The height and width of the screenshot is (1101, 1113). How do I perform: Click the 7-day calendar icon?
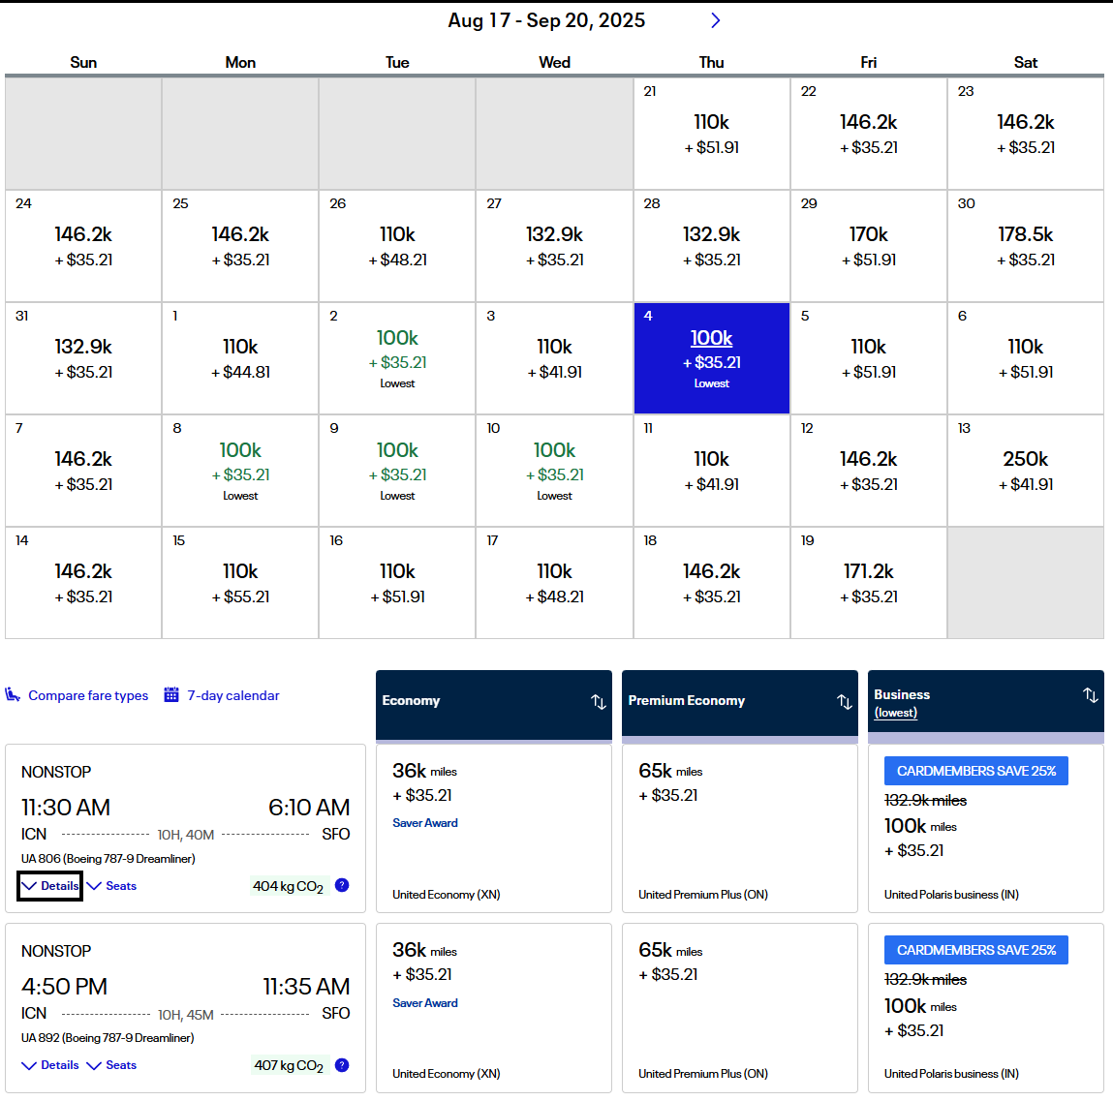point(171,694)
